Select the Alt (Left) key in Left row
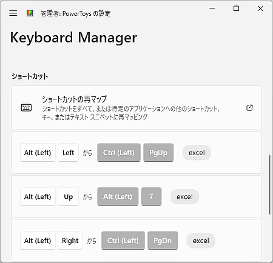Image resolution: width=273 pixels, height=263 pixels. (38, 153)
